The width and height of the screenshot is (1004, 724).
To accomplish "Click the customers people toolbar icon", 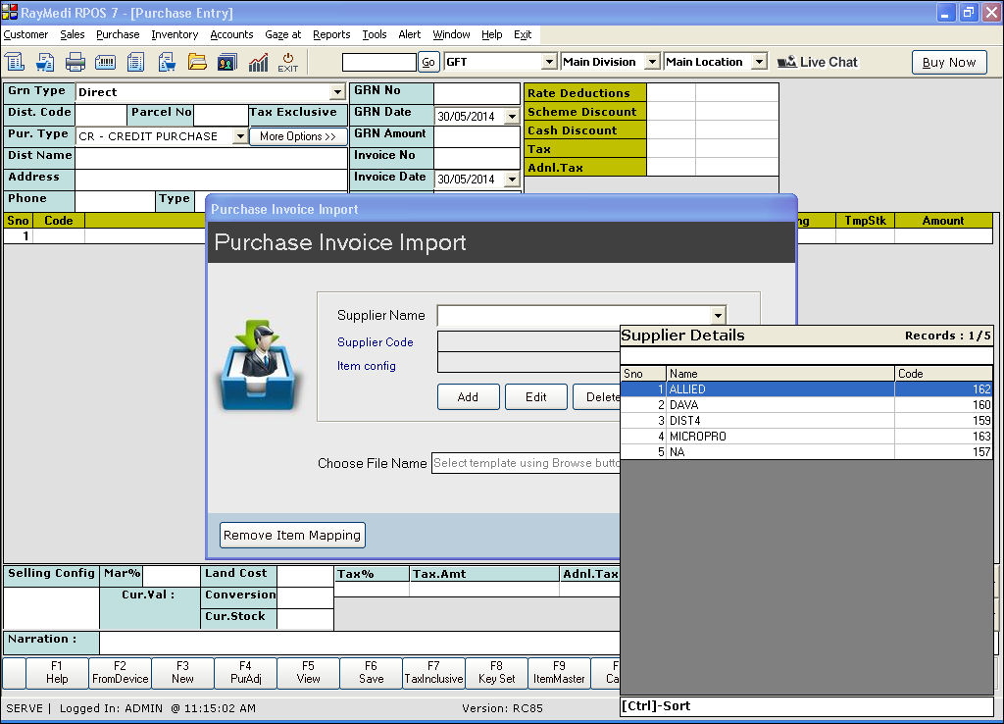I will click(227, 62).
